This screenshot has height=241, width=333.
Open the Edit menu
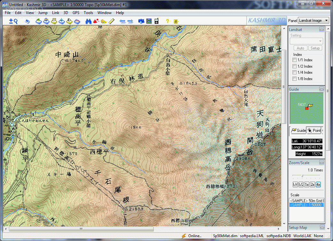click(18, 13)
